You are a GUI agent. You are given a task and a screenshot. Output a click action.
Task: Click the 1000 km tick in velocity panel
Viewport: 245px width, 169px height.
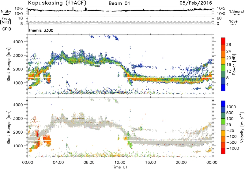coord(18,146)
